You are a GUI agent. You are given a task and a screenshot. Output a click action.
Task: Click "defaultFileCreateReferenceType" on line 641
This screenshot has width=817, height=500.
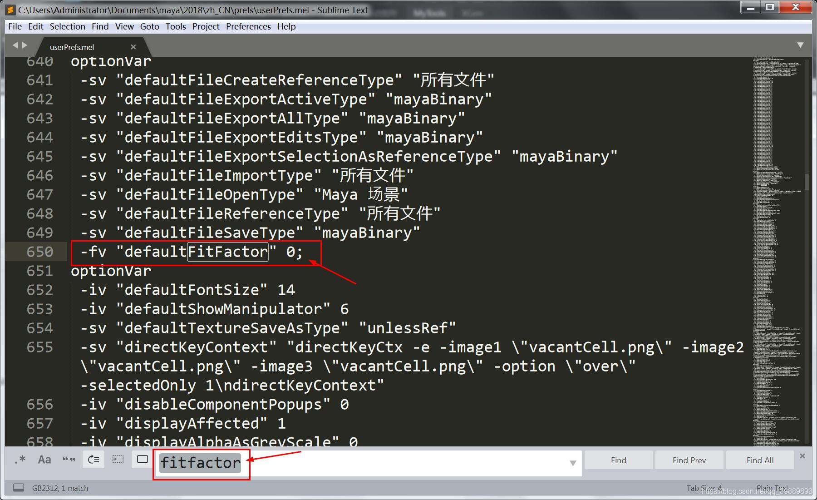259,80
